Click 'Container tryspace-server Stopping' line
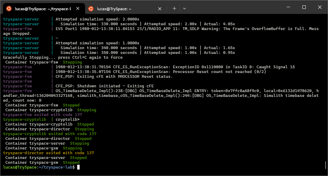The image size is (328, 176). 47,144
